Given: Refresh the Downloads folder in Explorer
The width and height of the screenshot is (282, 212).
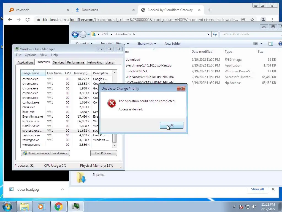Looking at the screenshot, I should point(215,34).
